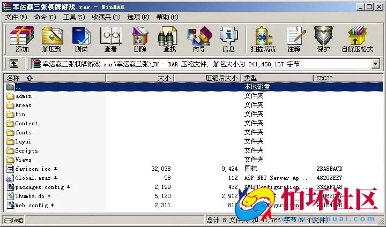Select size value 2,311

pyautogui.click(x=162, y=205)
